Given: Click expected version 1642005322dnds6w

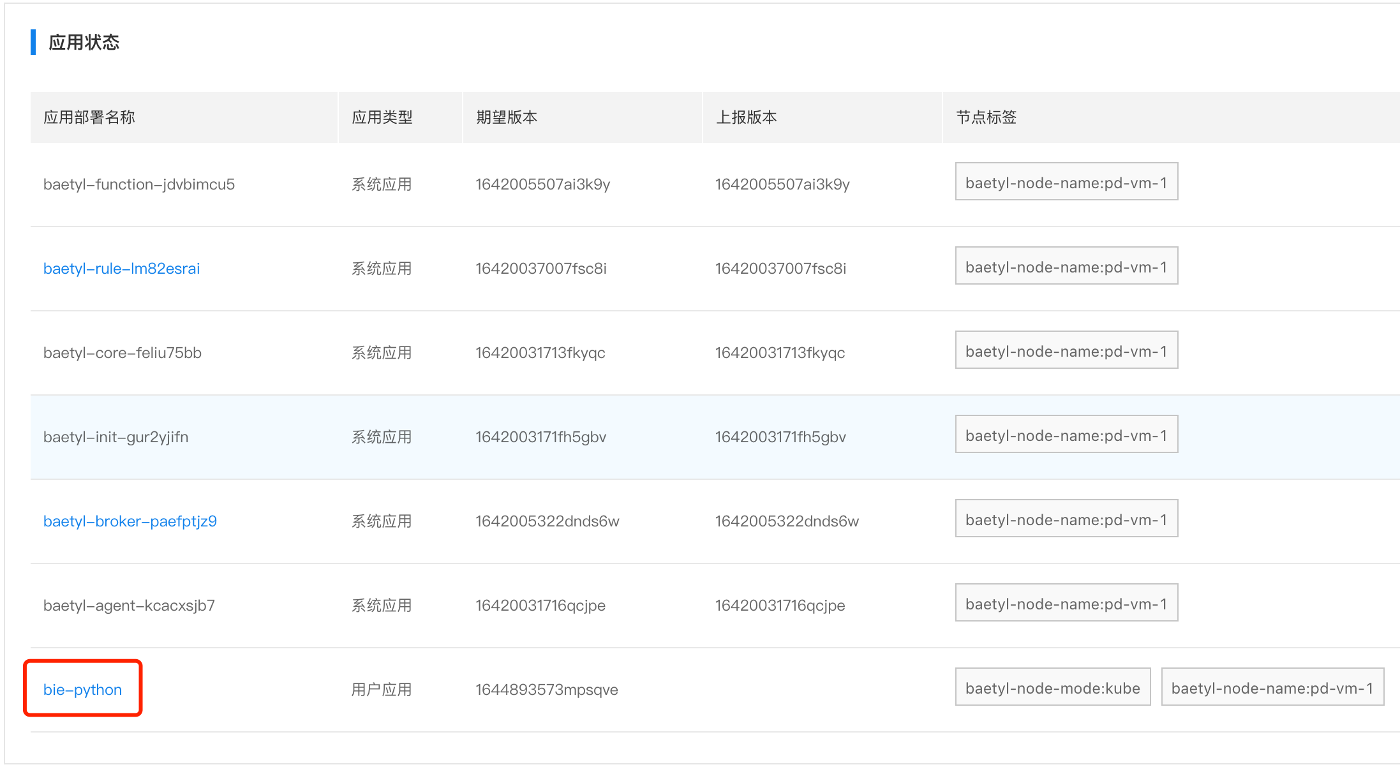Looking at the screenshot, I should click(547, 521).
